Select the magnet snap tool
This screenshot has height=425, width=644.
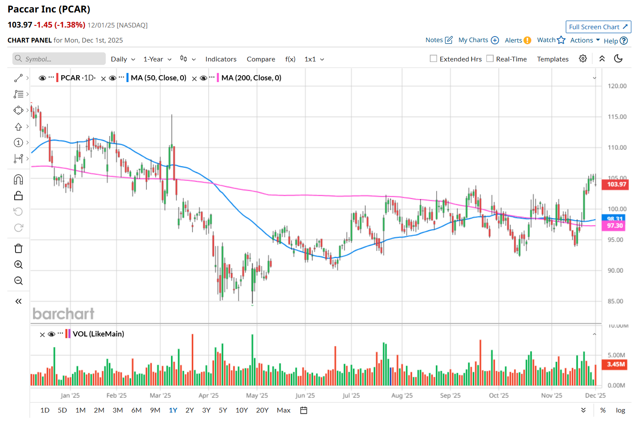19,179
